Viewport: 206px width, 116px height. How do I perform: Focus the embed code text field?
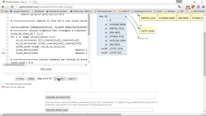pyautogui.click(x=111, y=110)
